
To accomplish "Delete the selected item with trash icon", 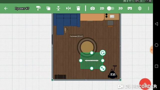I will tap(78, 8).
